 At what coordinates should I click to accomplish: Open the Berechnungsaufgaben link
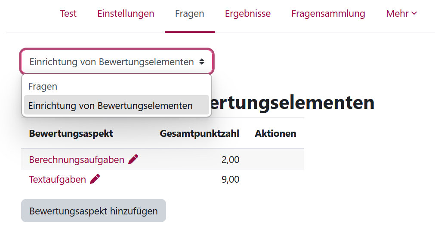[x=77, y=160]
